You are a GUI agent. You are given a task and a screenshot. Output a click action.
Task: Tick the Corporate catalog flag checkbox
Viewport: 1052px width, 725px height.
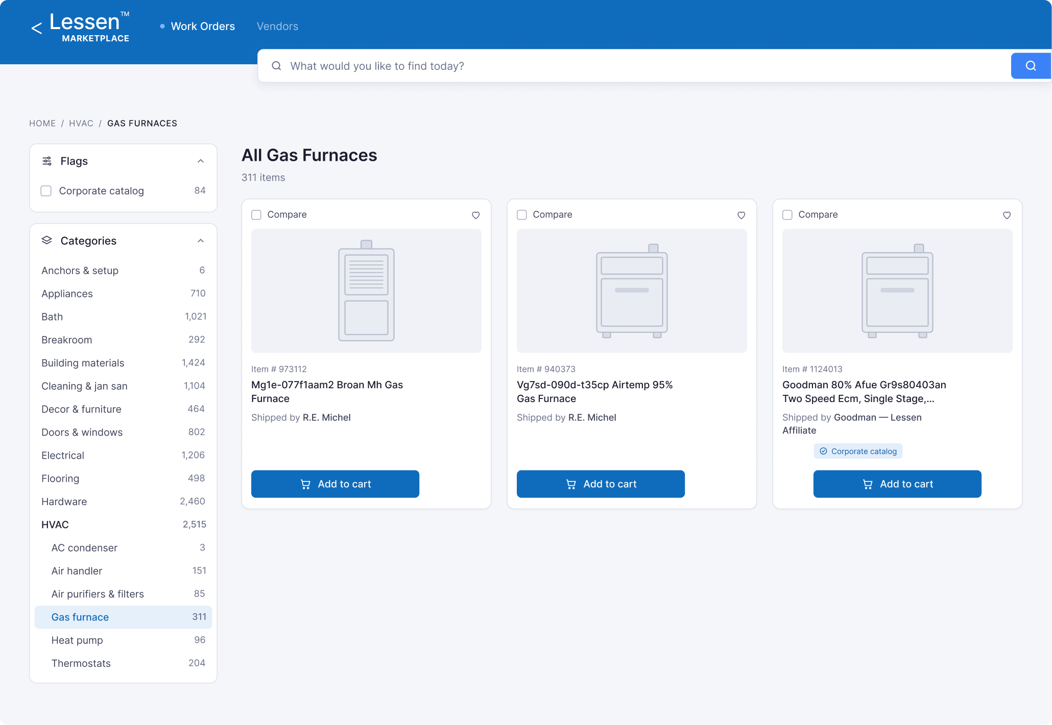coord(46,191)
